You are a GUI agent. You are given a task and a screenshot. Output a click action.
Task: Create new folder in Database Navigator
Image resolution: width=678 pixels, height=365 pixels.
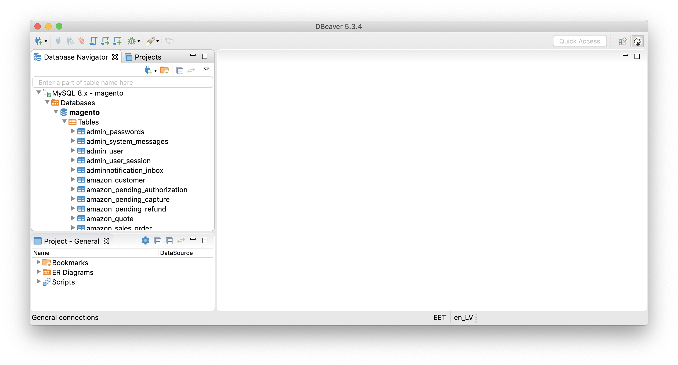pos(164,70)
